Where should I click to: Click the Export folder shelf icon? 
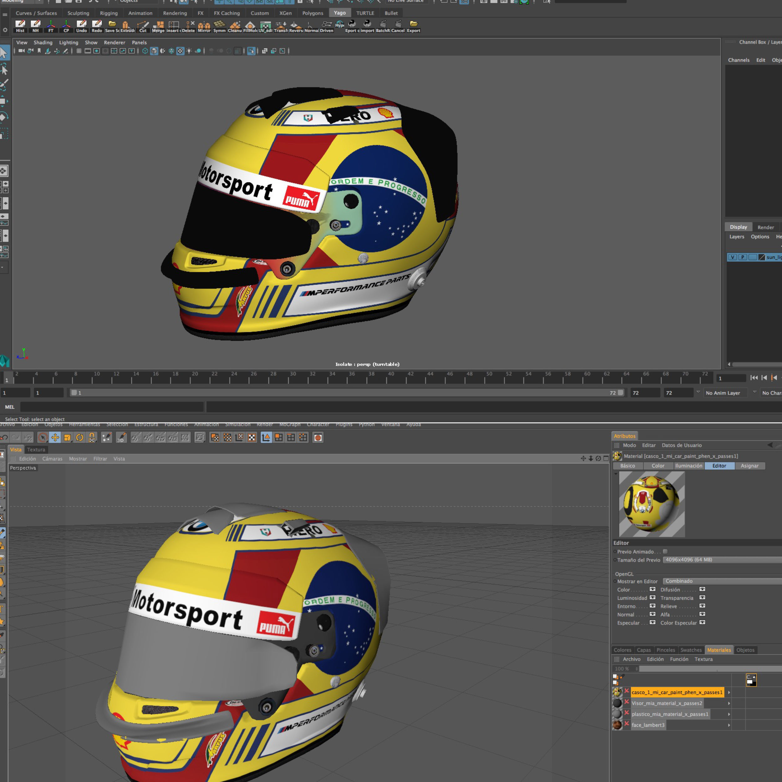click(414, 26)
